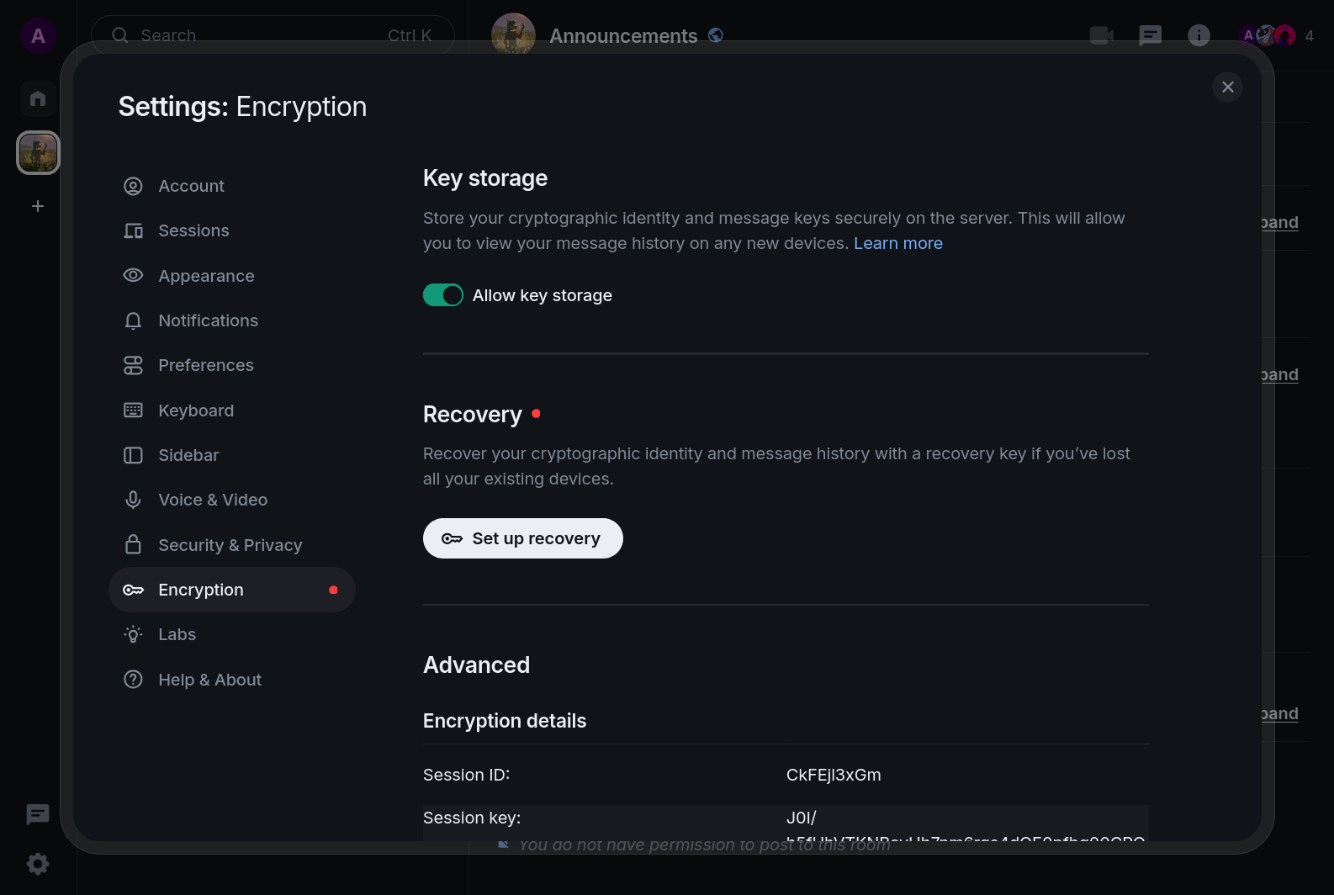Open quick settings gear at bottom left
Viewport: 1334px width, 895px height.
click(38, 864)
